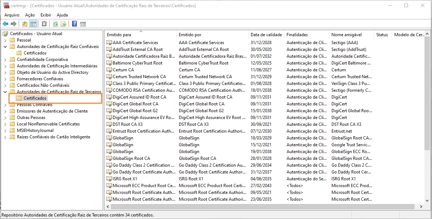Click the Back arrow toolbar icon

click(5, 24)
